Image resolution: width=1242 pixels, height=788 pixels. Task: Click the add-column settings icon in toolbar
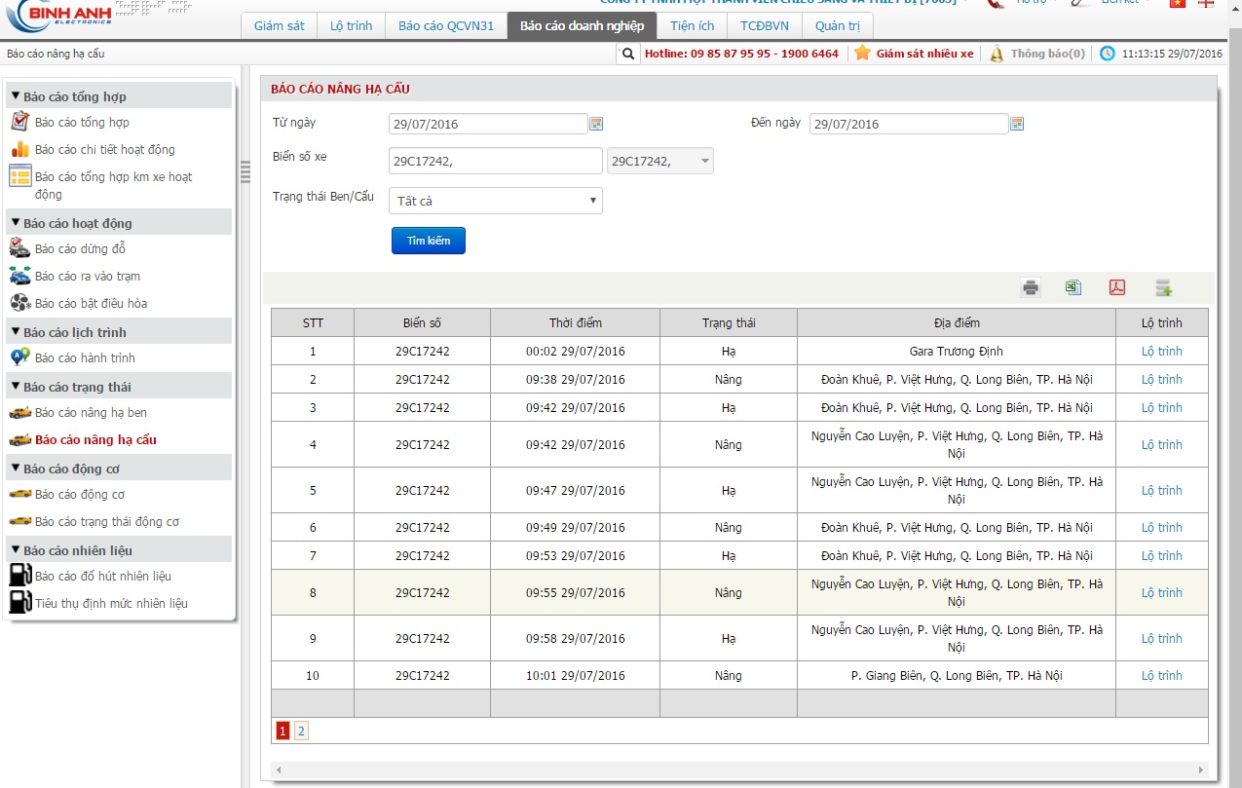(x=1163, y=287)
